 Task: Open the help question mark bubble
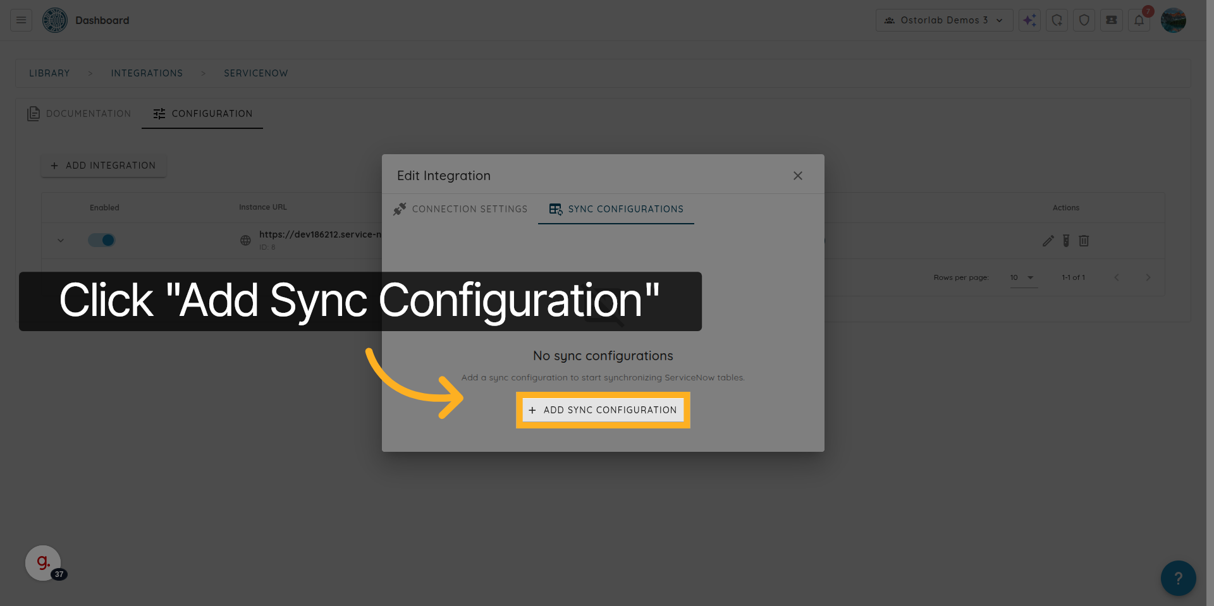(1178, 578)
